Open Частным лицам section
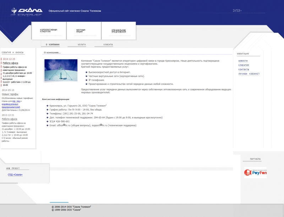Viewport: 284px width, 217px height. click(81, 31)
